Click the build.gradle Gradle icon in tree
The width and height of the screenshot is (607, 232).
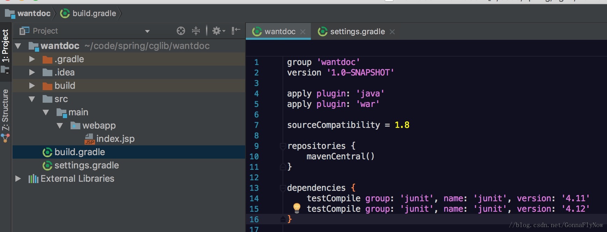pyautogui.click(x=47, y=152)
